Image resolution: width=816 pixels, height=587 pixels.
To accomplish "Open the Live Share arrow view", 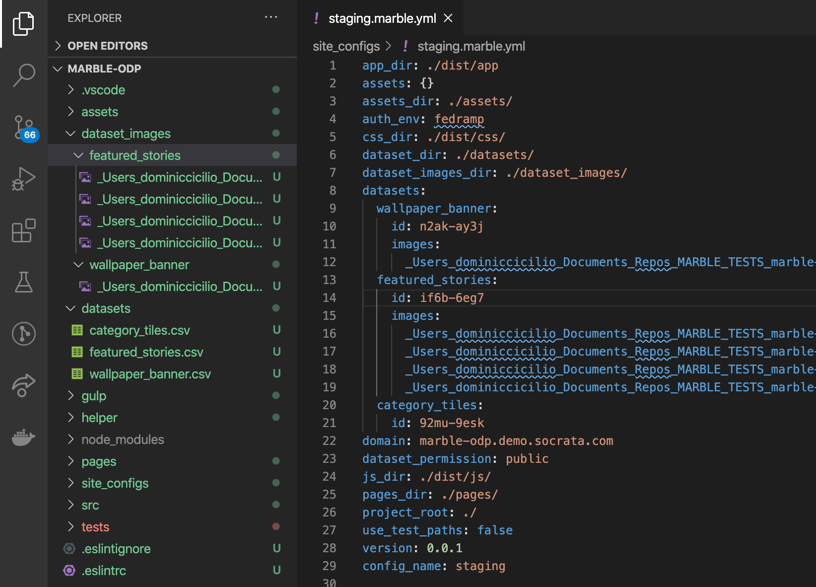I will (23, 385).
